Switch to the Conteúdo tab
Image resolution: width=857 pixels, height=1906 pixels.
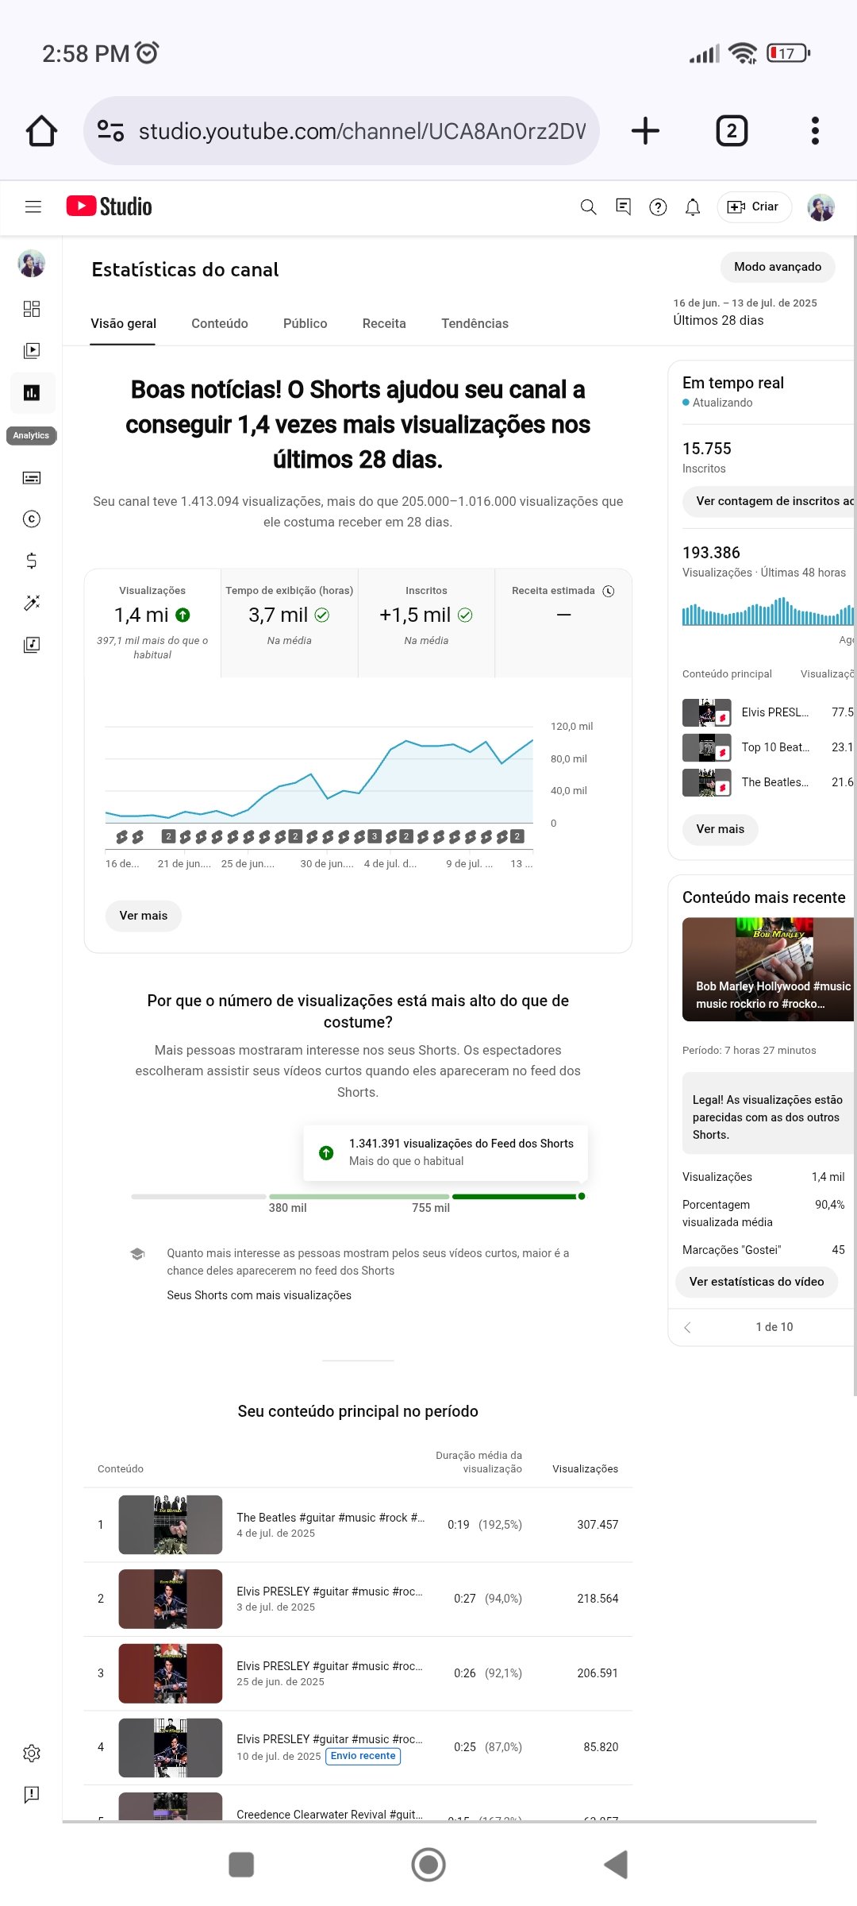click(220, 323)
